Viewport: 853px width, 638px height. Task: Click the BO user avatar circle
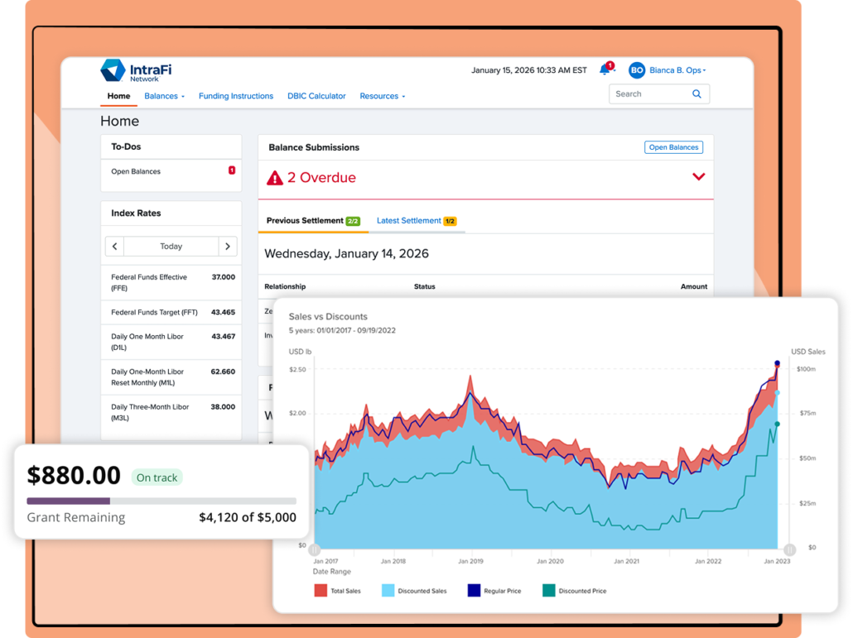[x=637, y=70]
